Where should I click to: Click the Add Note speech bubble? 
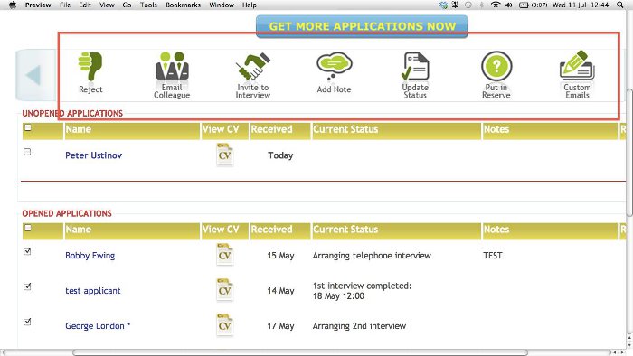(335, 66)
